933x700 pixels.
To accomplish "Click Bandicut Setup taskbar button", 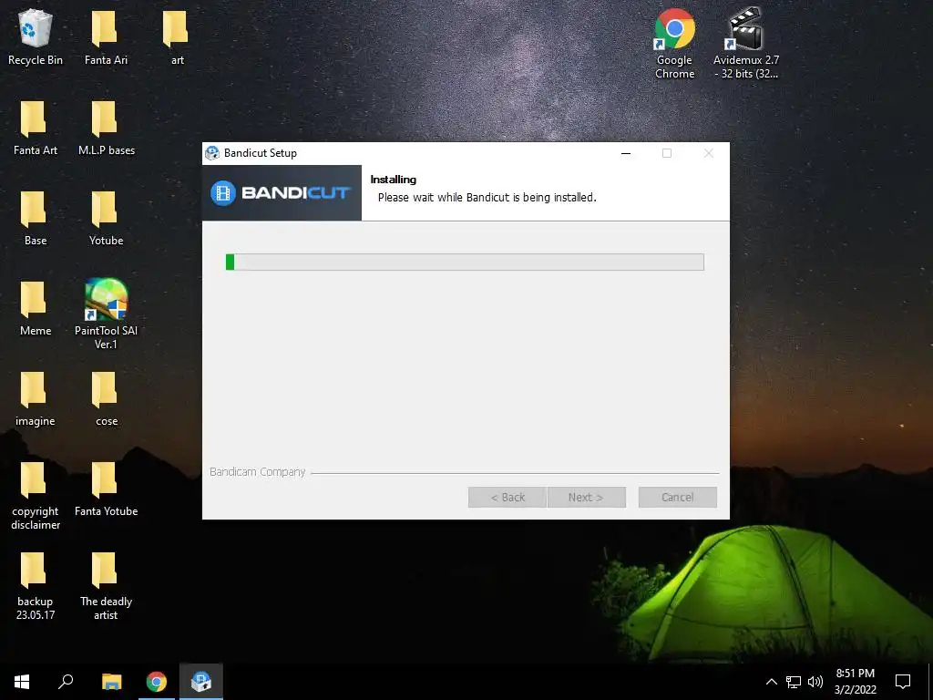I will click(x=201, y=682).
